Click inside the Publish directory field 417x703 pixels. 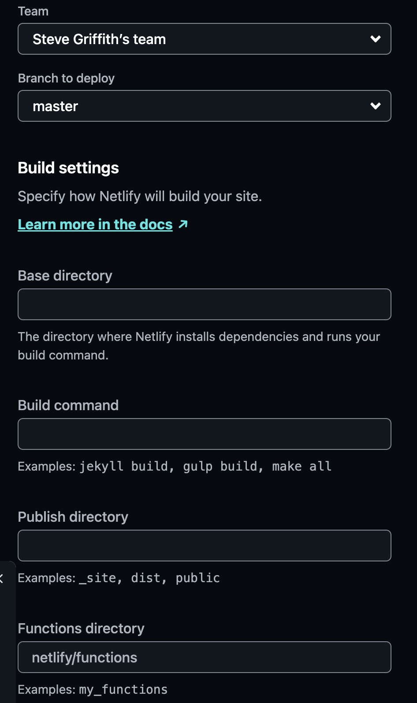tap(204, 545)
